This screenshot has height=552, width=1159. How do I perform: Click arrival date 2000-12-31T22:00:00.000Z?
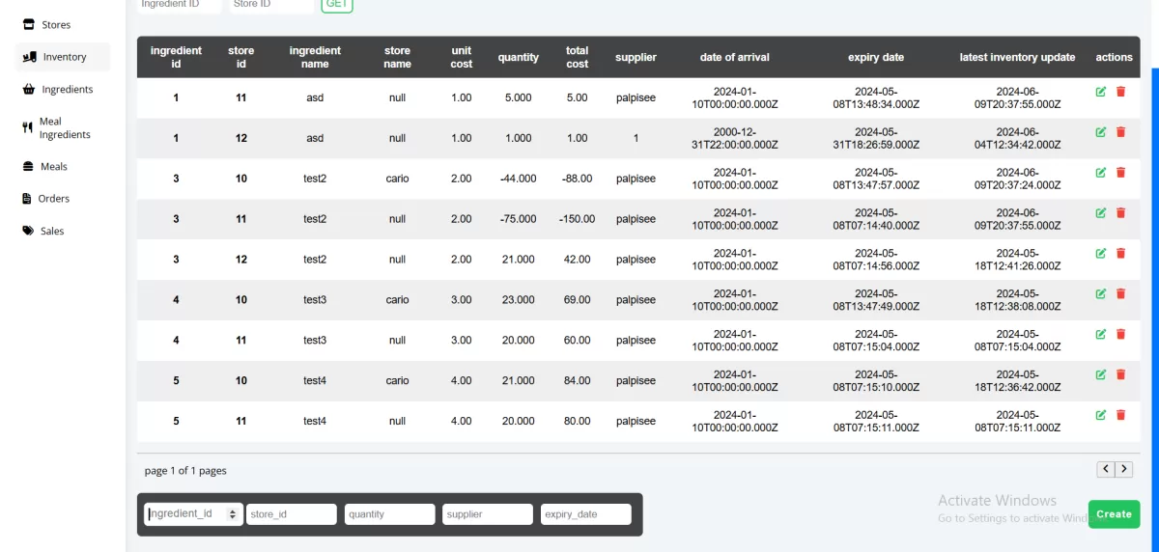735,138
